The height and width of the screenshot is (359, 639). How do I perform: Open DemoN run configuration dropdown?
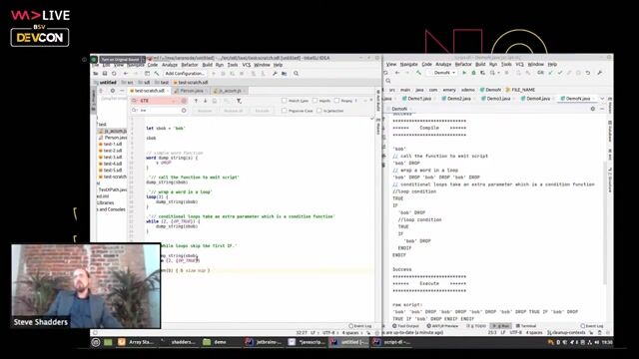(442, 73)
